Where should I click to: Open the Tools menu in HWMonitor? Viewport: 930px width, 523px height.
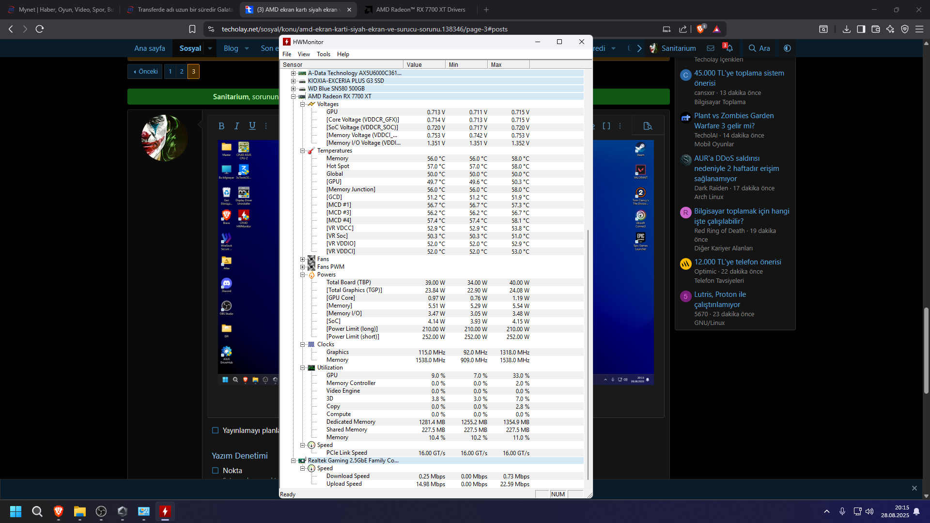point(324,54)
